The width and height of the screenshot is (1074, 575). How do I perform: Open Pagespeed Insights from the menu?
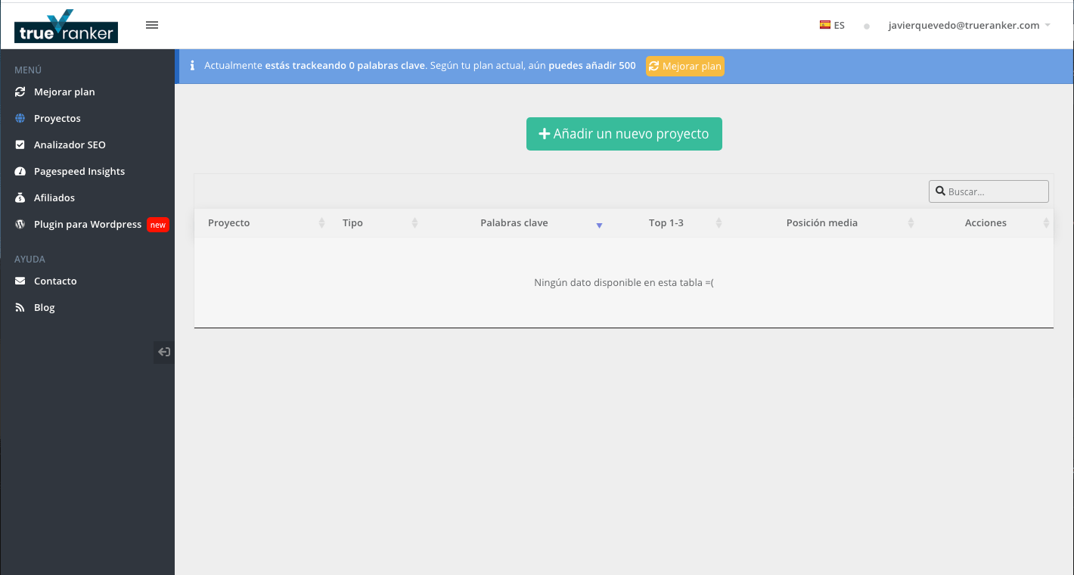coord(79,171)
